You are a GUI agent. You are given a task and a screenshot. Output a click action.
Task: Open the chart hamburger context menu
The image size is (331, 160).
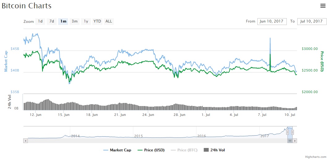(323, 6)
